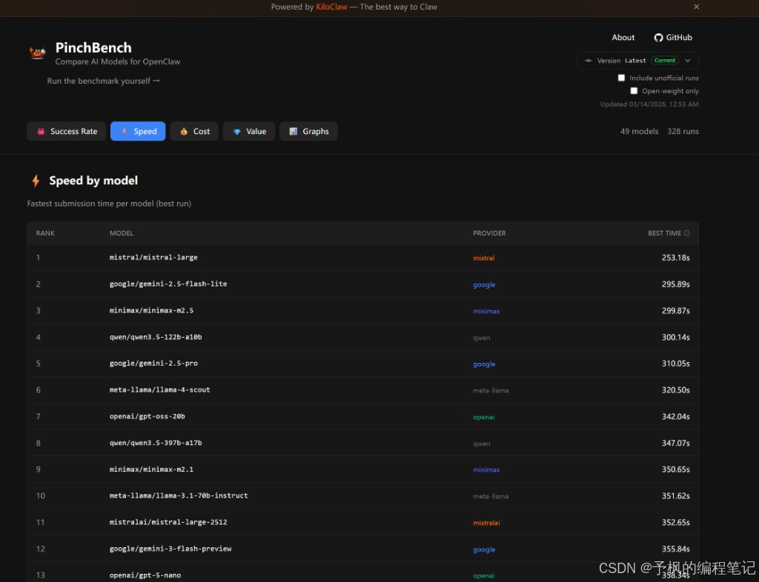This screenshot has height=582, width=759.
Task: Click the PROVIDER column header
Action: pos(489,233)
